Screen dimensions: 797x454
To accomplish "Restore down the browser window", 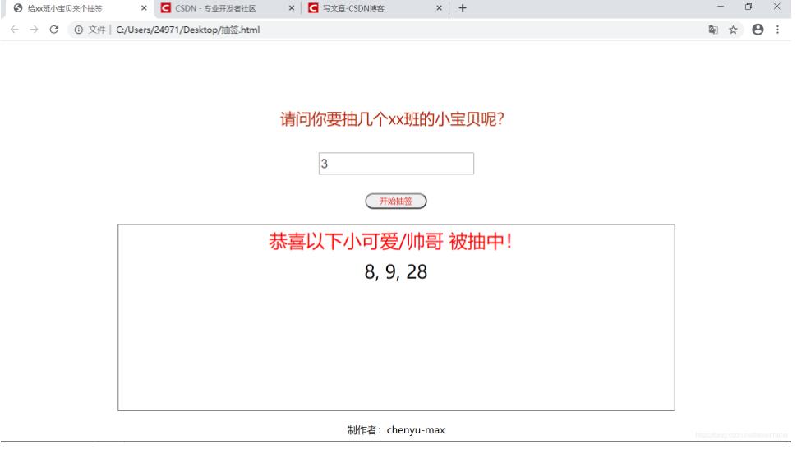I will click(749, 7).
